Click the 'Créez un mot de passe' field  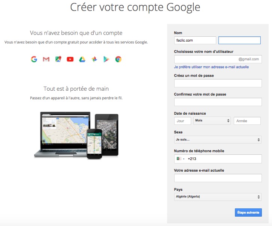click(x=218, y=83)
